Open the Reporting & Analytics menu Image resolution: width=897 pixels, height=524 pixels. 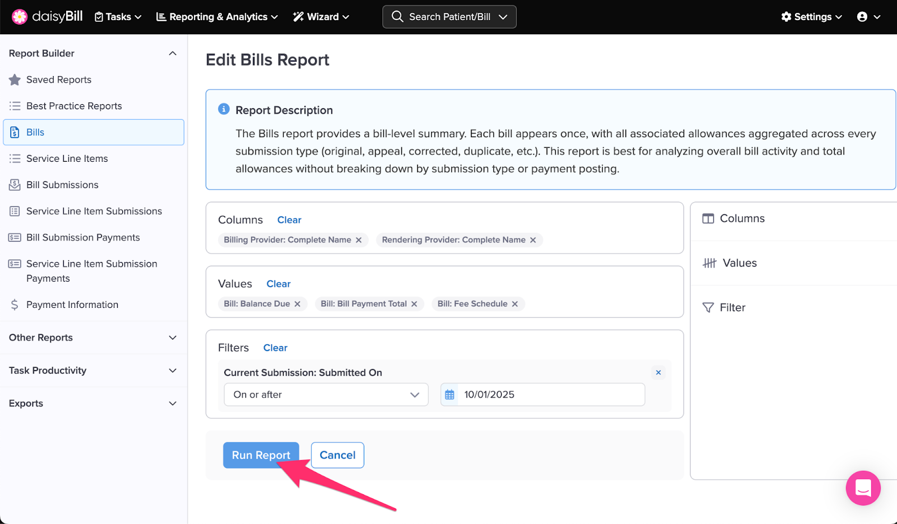[217, 17]
